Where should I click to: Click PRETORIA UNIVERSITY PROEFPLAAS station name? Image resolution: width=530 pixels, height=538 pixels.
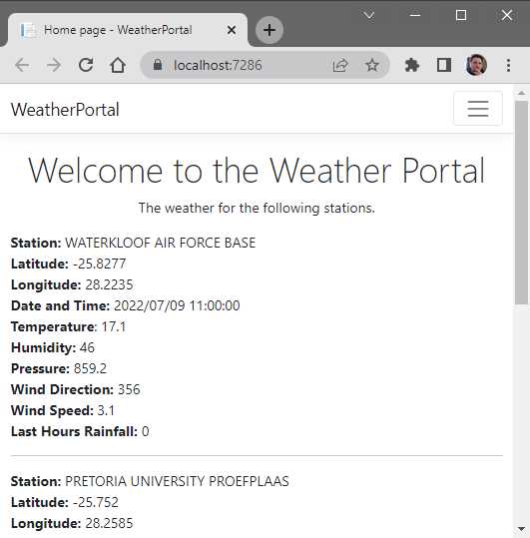[177, 481]
